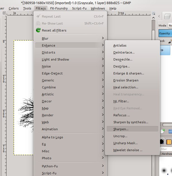Viewport: 172px width, 176px height.
Task: Expand the Generic submenu
Action: tap(70, 80)
